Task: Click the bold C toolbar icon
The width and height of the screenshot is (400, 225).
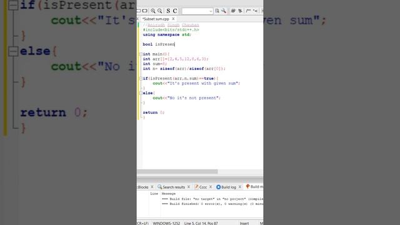Action: (175, 11)
